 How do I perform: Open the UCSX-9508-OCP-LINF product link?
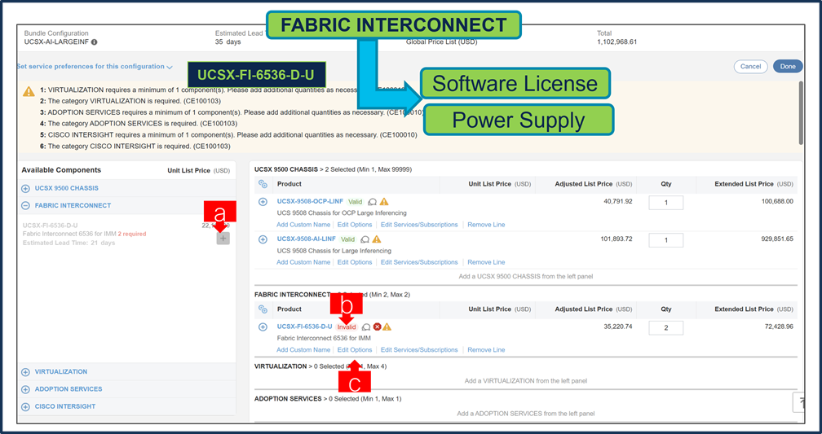311,201
